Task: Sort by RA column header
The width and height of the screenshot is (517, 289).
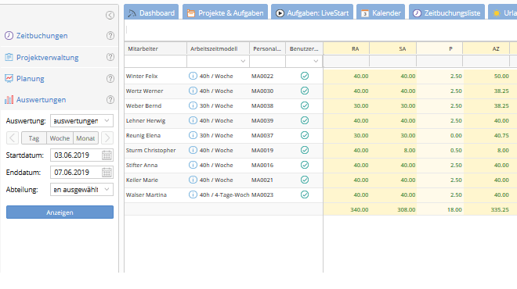Action: [x=346, y=48]
